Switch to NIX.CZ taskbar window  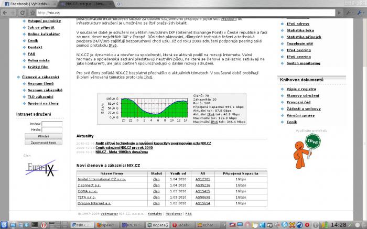82,225
